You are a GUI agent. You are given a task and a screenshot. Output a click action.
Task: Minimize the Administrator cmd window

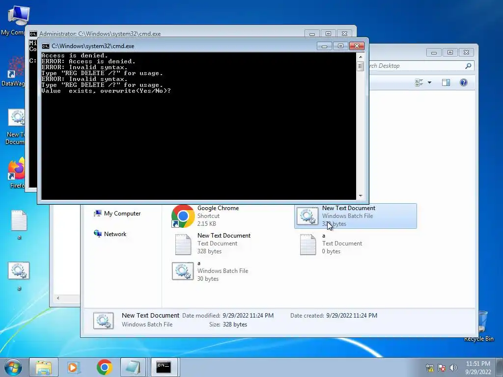(x=312, y=34)
